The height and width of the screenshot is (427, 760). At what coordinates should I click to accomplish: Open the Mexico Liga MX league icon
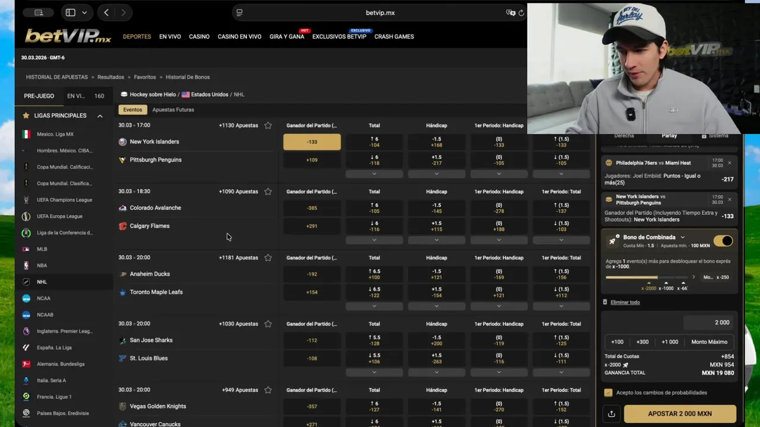26,134
